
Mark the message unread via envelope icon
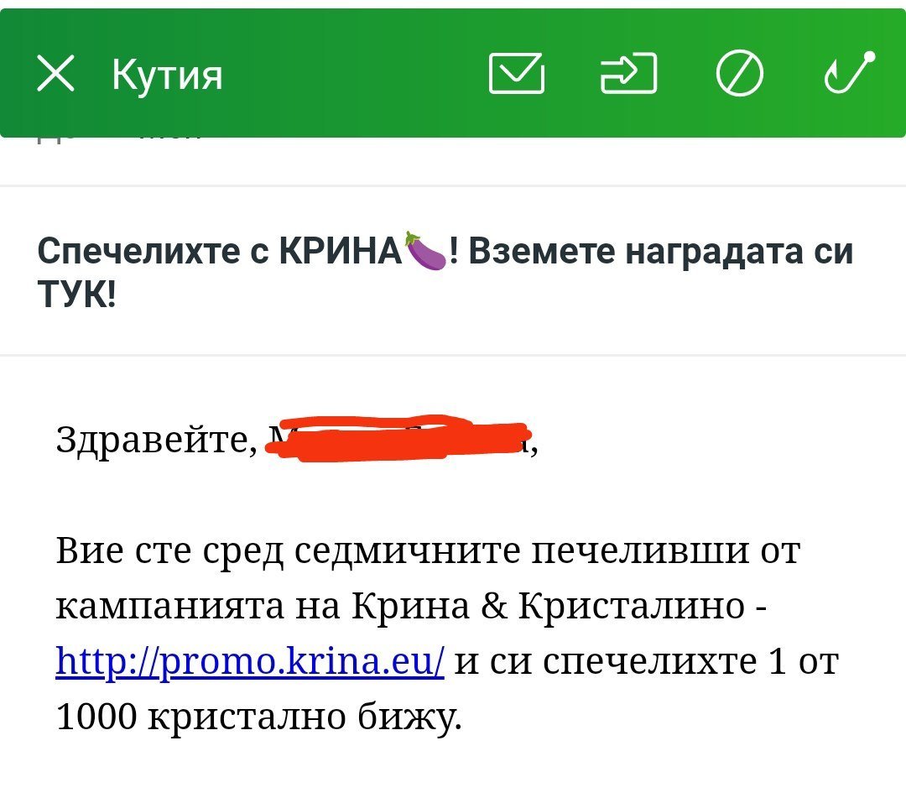pyautogui.click(x=516, y=74)
